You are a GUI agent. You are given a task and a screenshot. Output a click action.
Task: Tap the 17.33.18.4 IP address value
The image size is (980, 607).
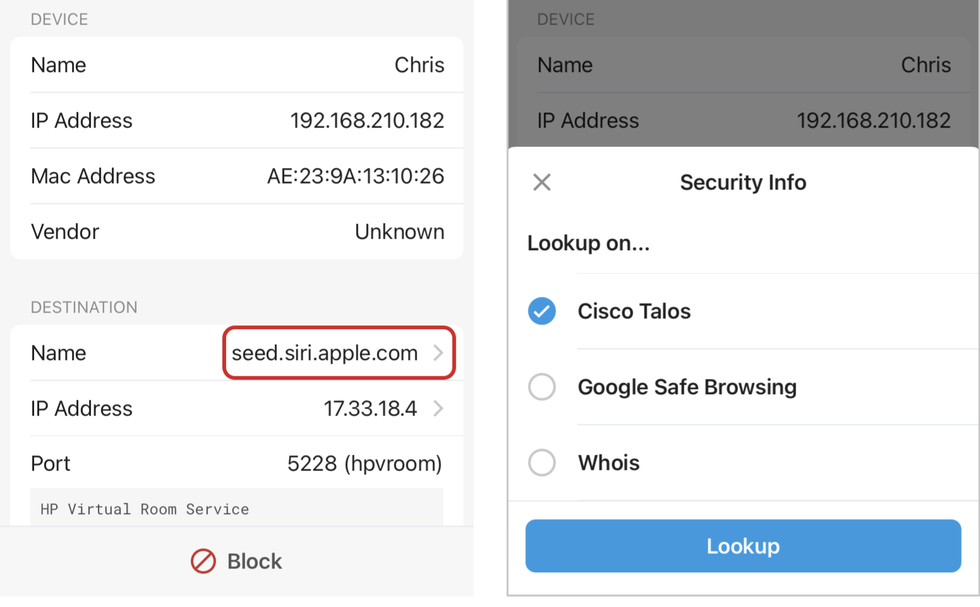(x=371, y=408)
